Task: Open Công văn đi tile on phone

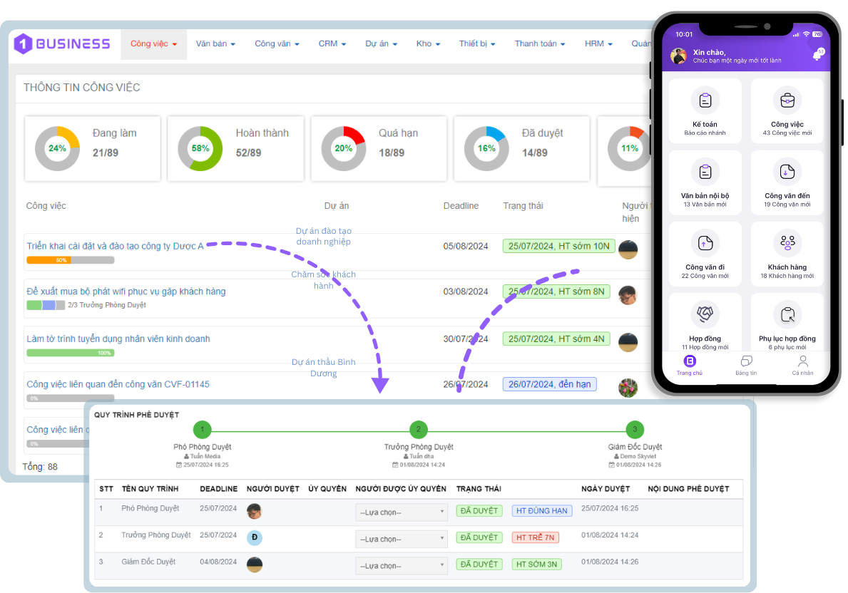Action: click(x=705, y=254)
